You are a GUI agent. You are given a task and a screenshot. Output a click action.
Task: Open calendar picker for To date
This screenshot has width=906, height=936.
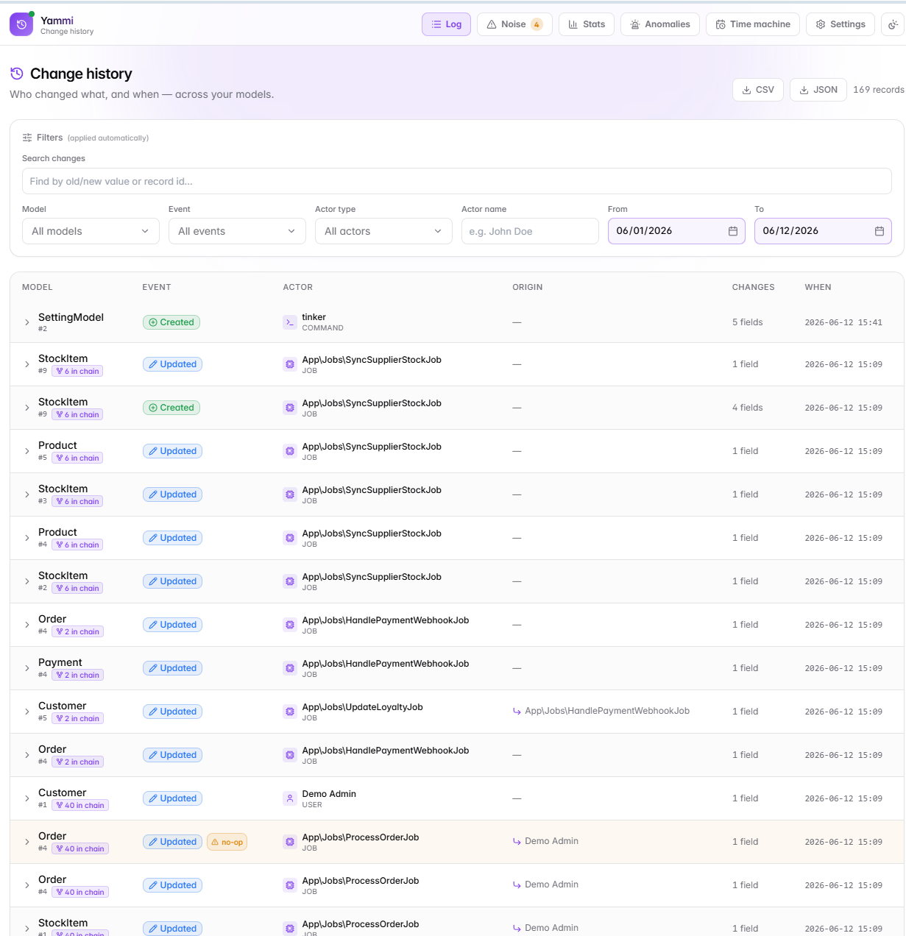[880, 231]
